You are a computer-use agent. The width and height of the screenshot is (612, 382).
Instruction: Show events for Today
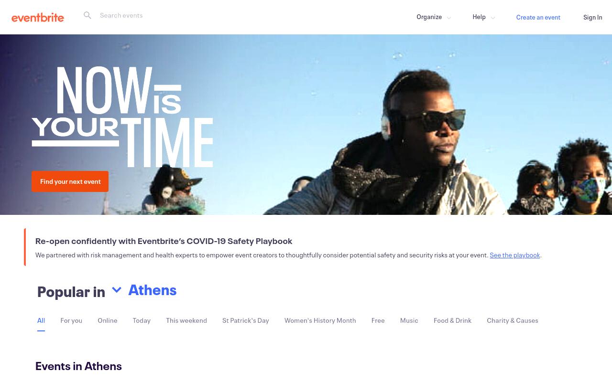point(142,320)
